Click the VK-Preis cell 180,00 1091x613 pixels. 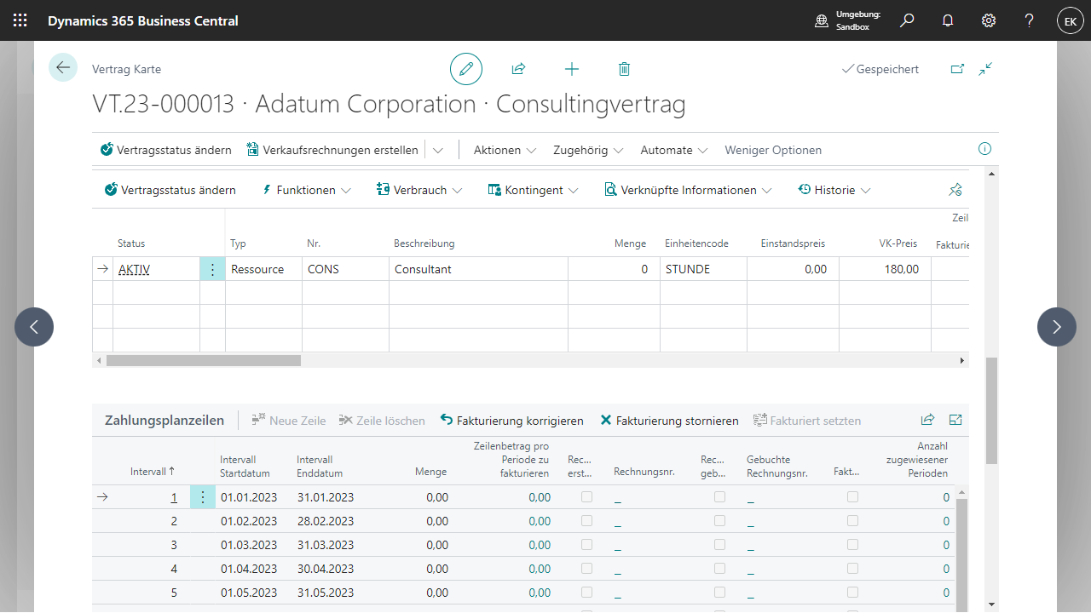pos(885,269)
